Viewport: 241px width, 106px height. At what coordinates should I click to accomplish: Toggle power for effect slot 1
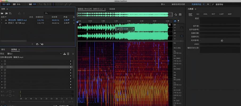(x=5, y=61)
